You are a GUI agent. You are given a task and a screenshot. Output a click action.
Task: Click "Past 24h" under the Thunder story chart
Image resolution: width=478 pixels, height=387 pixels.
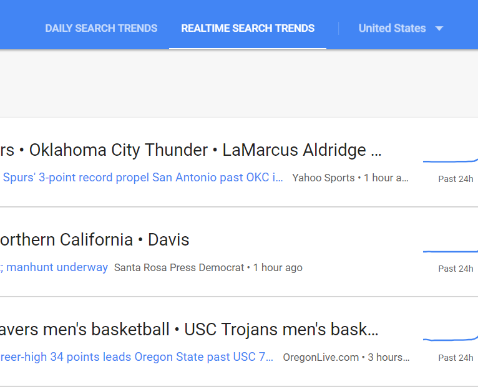(x=456, y=179)
